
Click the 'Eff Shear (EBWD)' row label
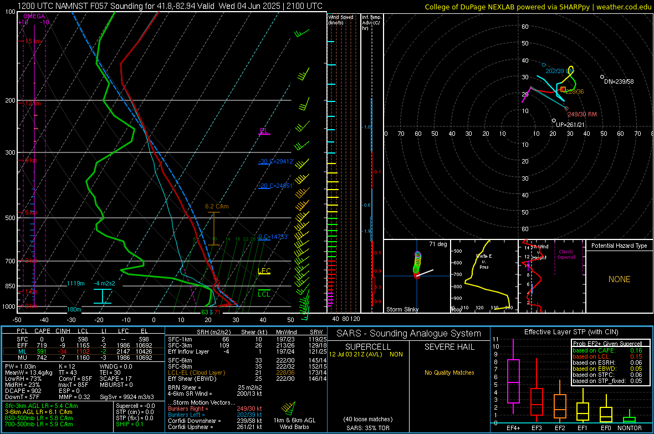[x=192, y=379]
